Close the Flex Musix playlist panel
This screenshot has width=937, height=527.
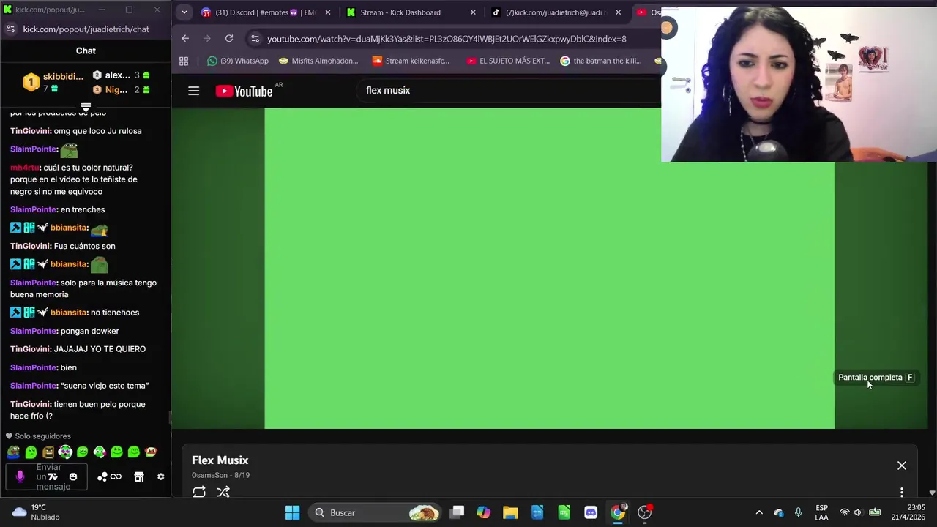[x=902, y=466]
